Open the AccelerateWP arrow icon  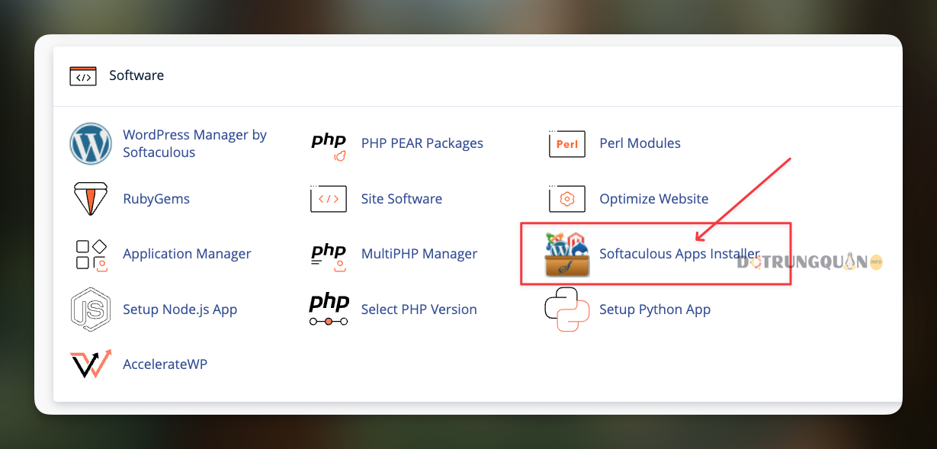(91, 364)
